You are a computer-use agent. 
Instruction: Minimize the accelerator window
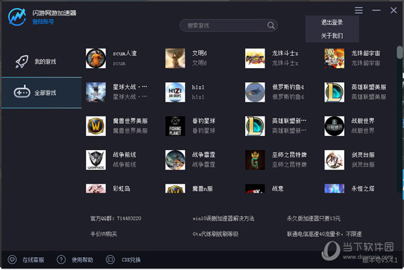[x=376, y=10]
